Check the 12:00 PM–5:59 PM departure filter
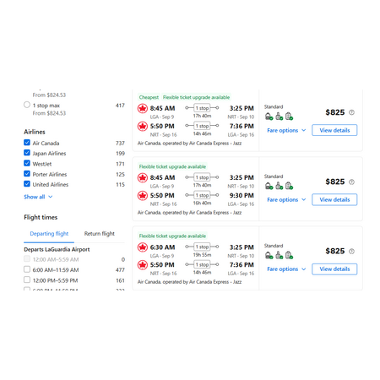The image size is (380, 380). [27, 280]
